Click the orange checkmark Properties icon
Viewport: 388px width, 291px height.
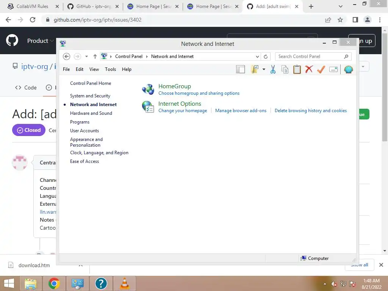point(321,69)
